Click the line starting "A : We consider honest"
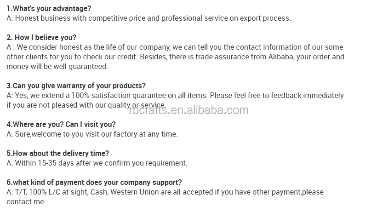The width and height of the screenshot is (377, 218). tap(175, 47)
